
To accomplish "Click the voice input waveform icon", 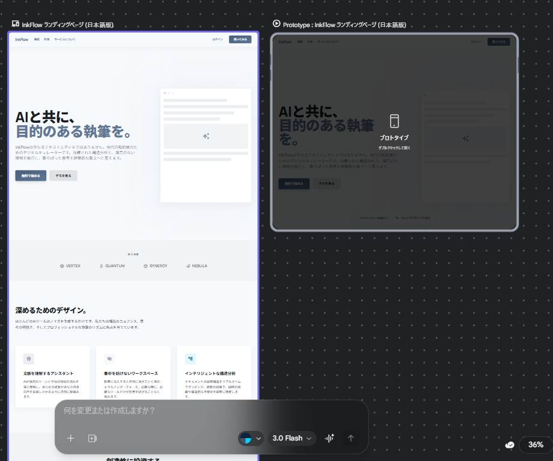I will tap(329, 438).
